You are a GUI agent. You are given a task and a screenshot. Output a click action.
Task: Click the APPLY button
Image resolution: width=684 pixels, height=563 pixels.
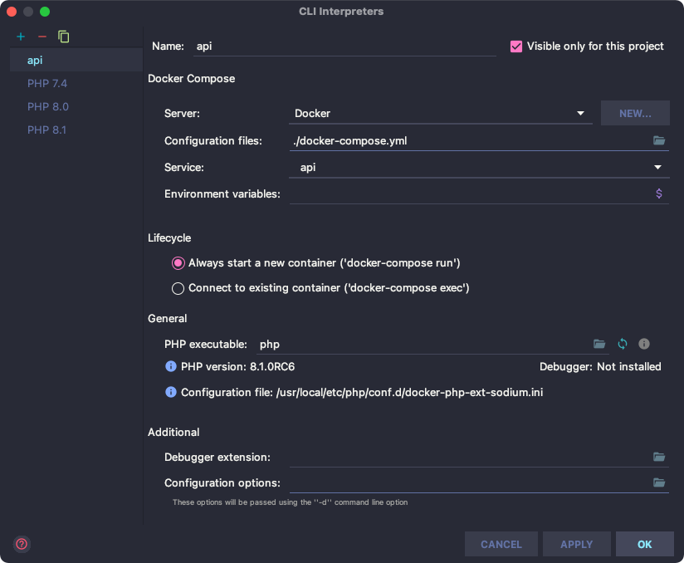click(x=577, y=544)
